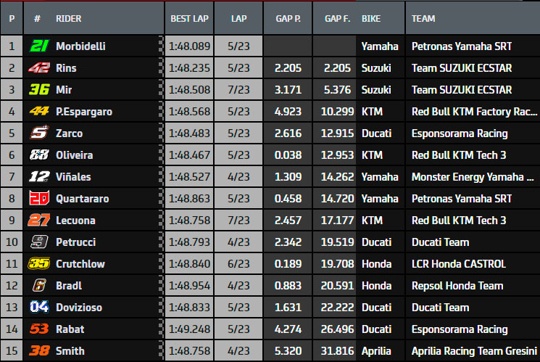The width and height of the screenshot is (540, 362).
Task: Select P.Espargaro's yellow number 44 logo
Action: 39,111
